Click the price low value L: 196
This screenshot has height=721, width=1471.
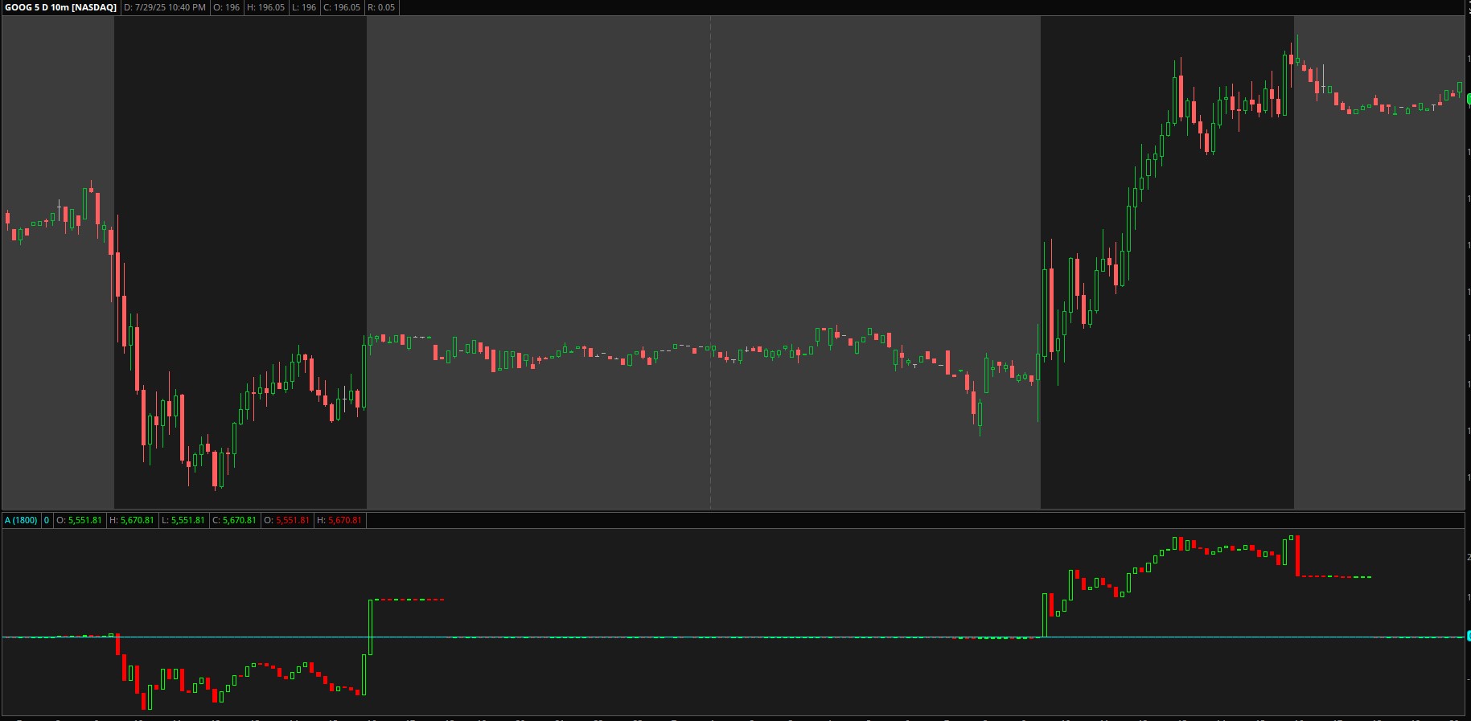point(304,7)
